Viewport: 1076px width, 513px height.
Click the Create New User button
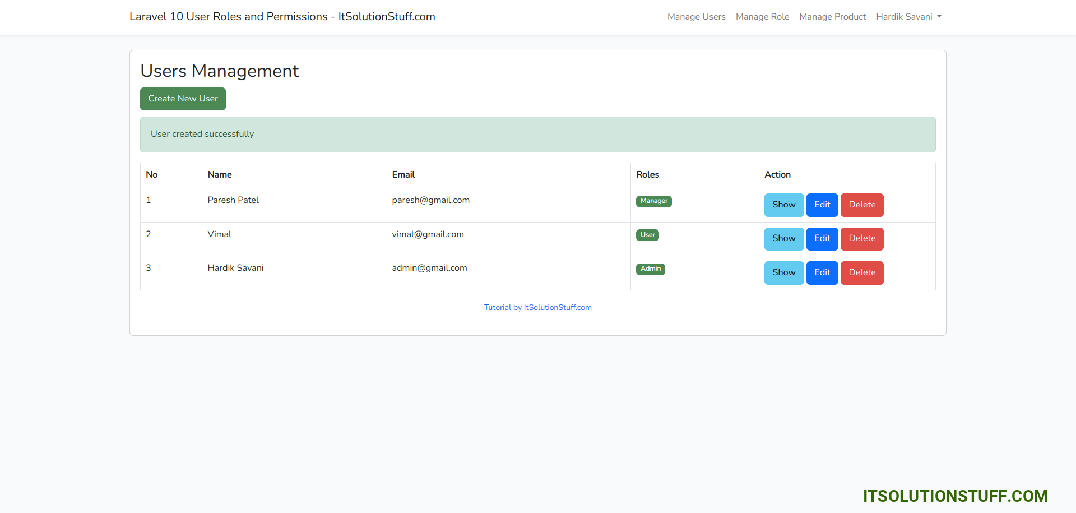tap(183, 99)
